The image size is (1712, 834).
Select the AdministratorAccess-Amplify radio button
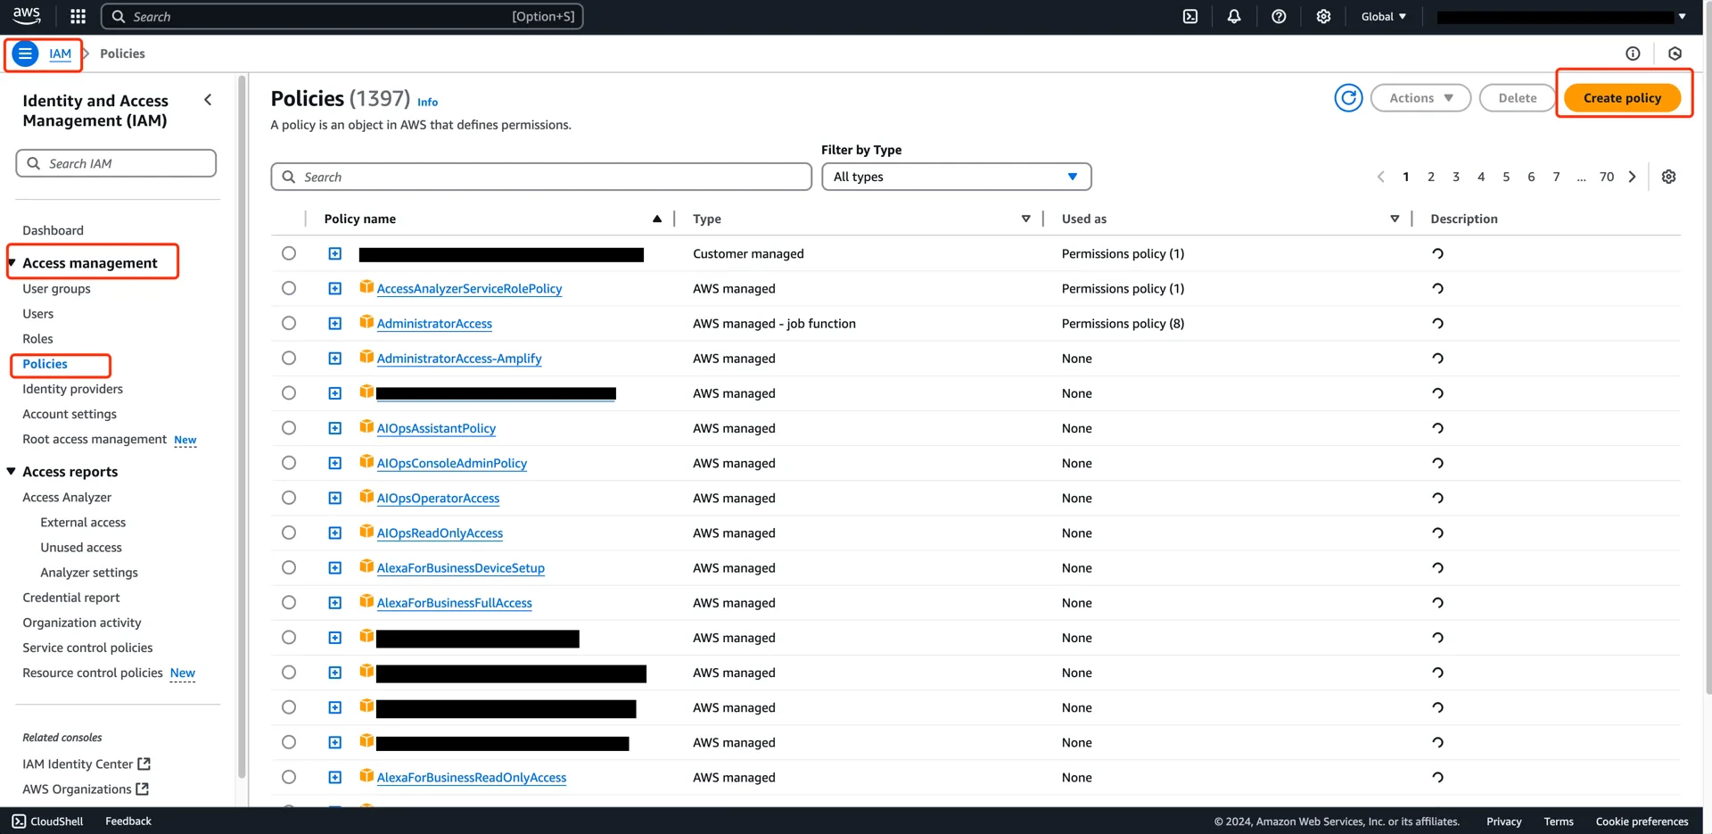pyautogui.click(x=289, y=358)
